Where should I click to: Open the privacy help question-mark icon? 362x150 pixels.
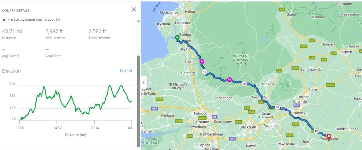pos(58,20)
